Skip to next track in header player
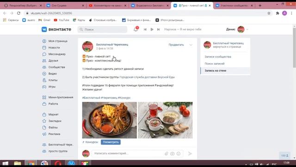The height and width of the screenshot is (167, 296). (158, 29)
